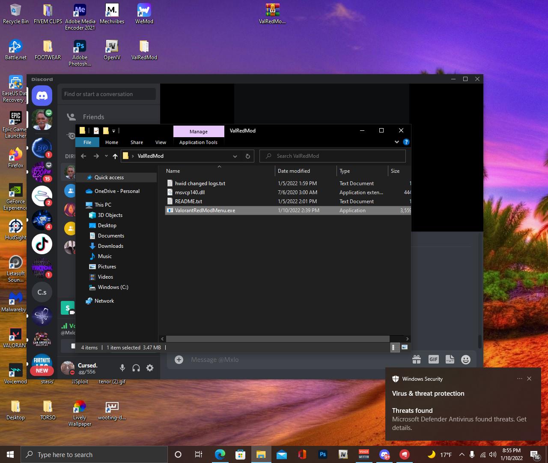548x463 pixels.
Task: Open the View ribbon tab
Action: [161, 142]
